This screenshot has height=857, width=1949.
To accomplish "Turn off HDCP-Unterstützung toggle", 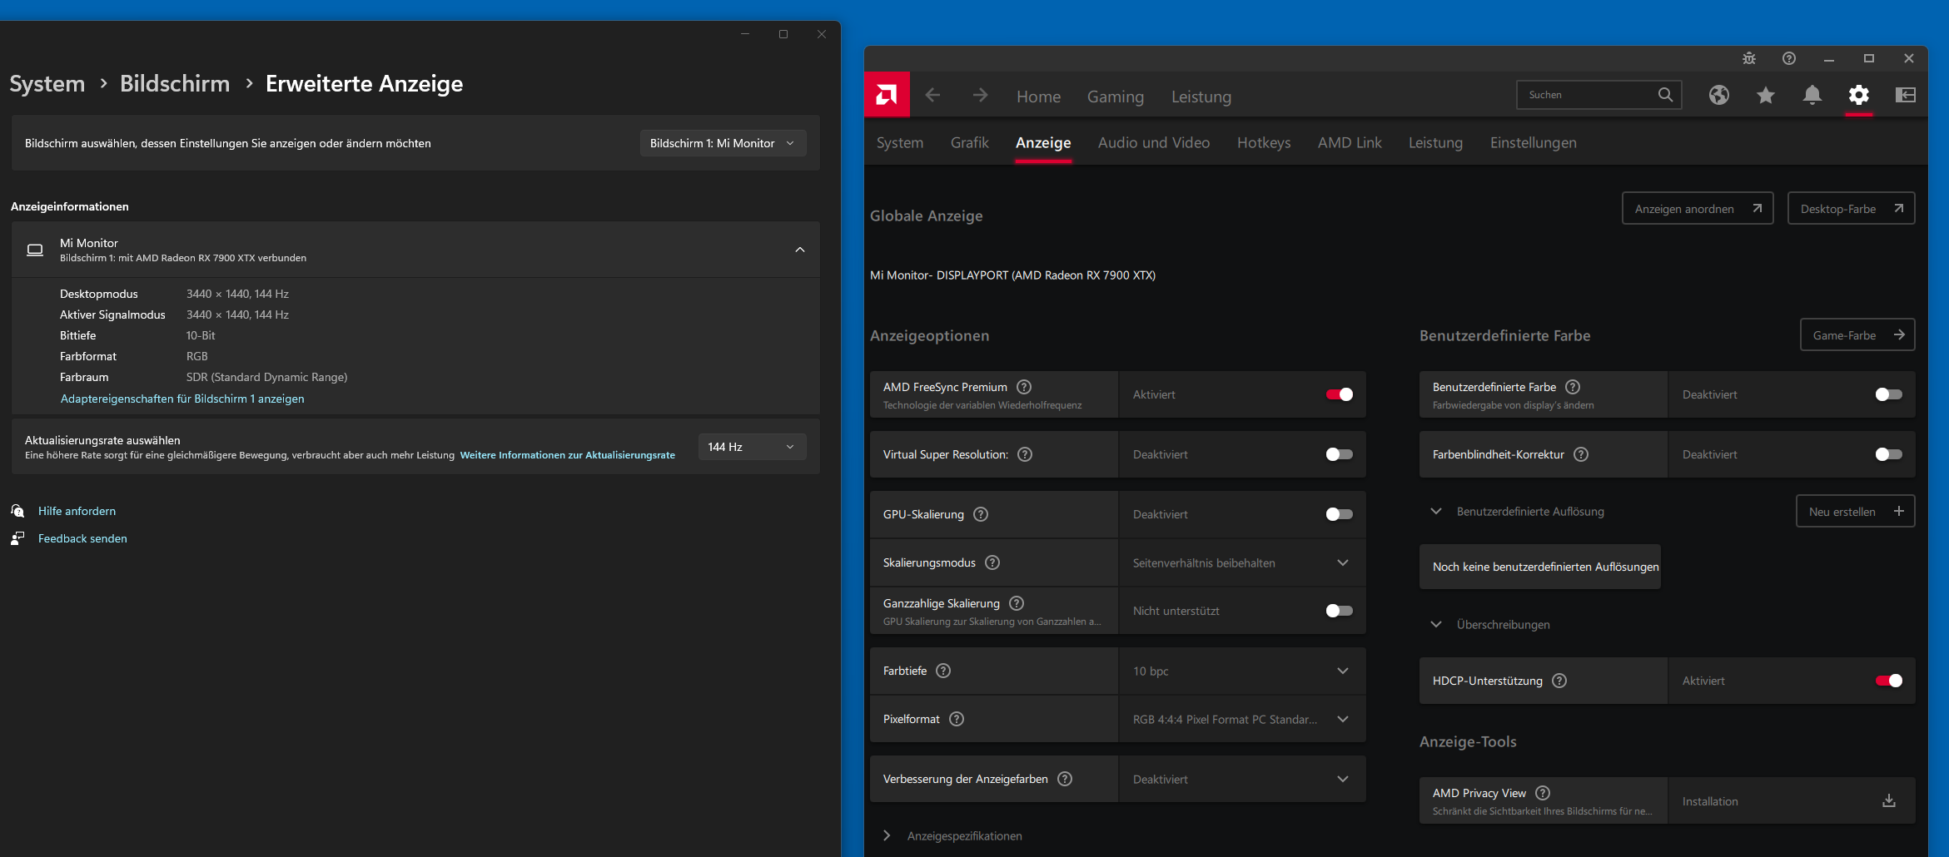I will coord(1888,681).
